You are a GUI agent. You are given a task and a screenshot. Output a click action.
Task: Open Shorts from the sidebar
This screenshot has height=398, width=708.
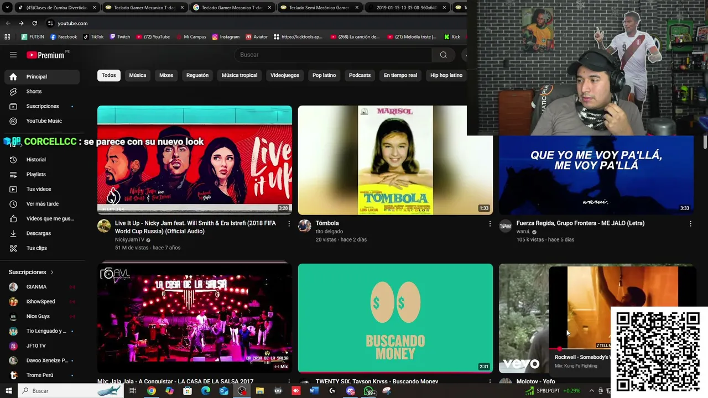42,91
